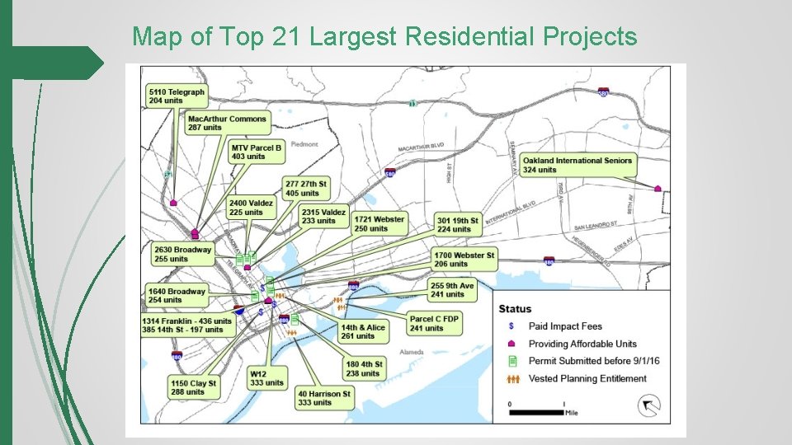
Task: Select the 1700 Webster St 206 units callout
Action: coord(464,260)
